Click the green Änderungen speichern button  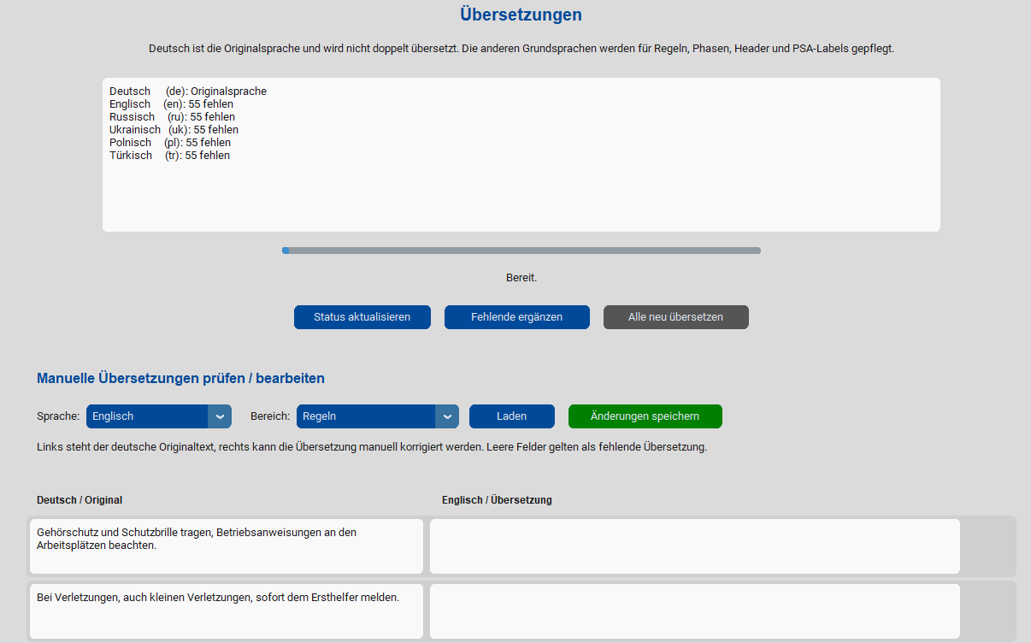tap(645, 416)
